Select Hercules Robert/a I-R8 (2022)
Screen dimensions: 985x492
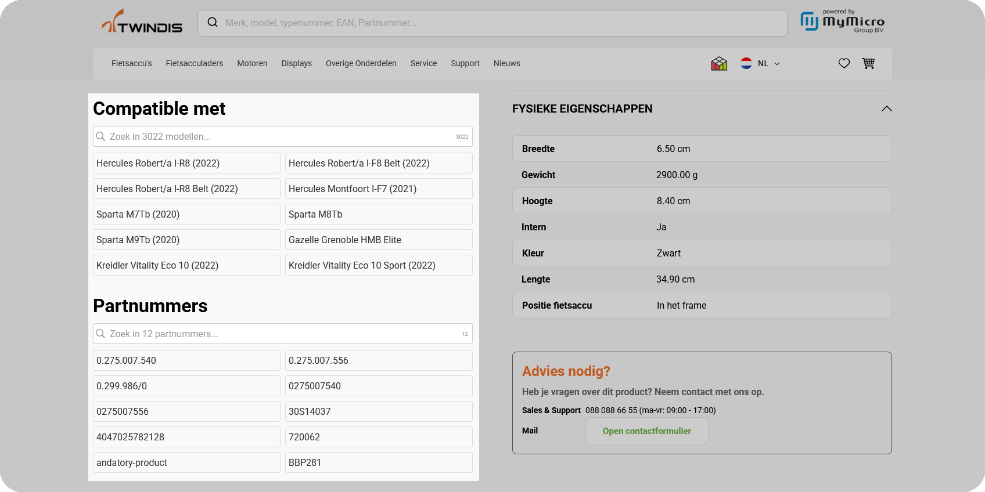coord(186,163)
